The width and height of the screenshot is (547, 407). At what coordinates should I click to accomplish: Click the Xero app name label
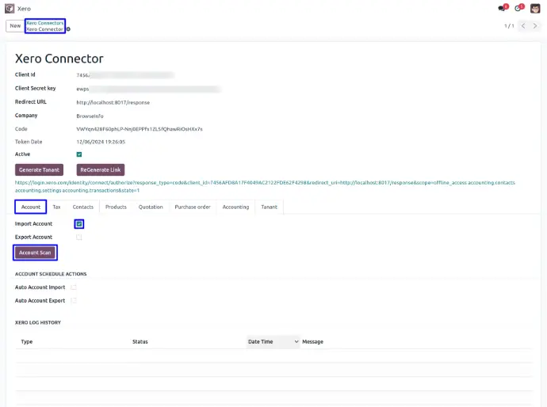coord(24,9)
